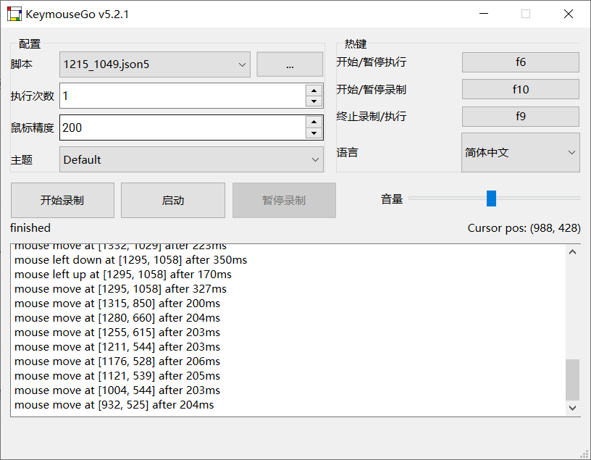
Task: Click the KeymouseGo app icon in title bar
Action: 14,14
